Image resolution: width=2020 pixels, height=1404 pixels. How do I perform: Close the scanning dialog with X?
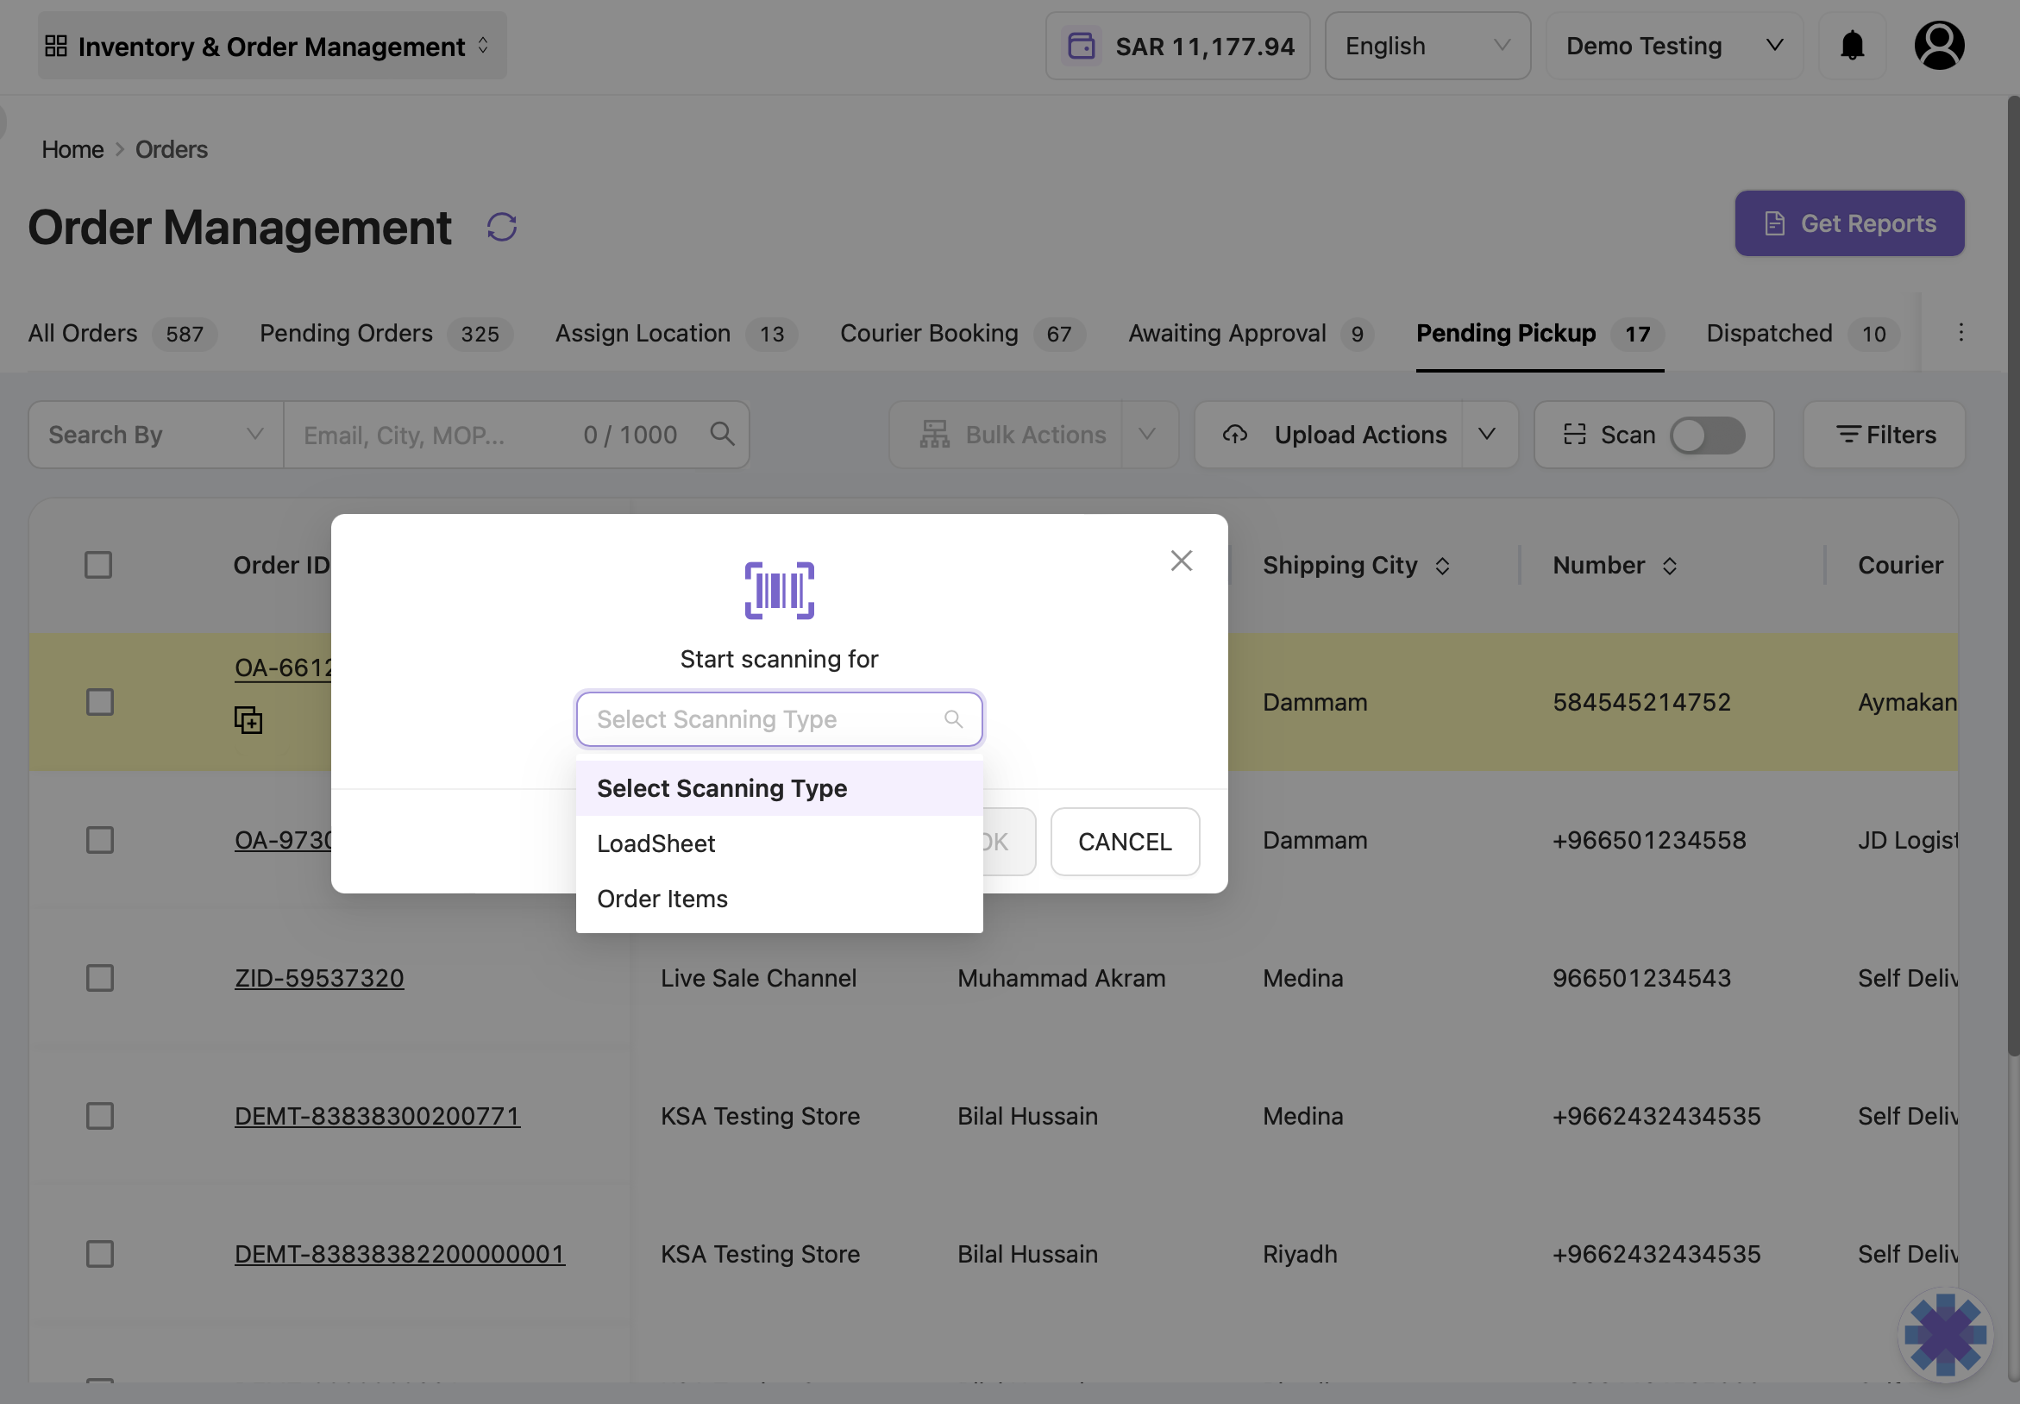coord(1181,561)
